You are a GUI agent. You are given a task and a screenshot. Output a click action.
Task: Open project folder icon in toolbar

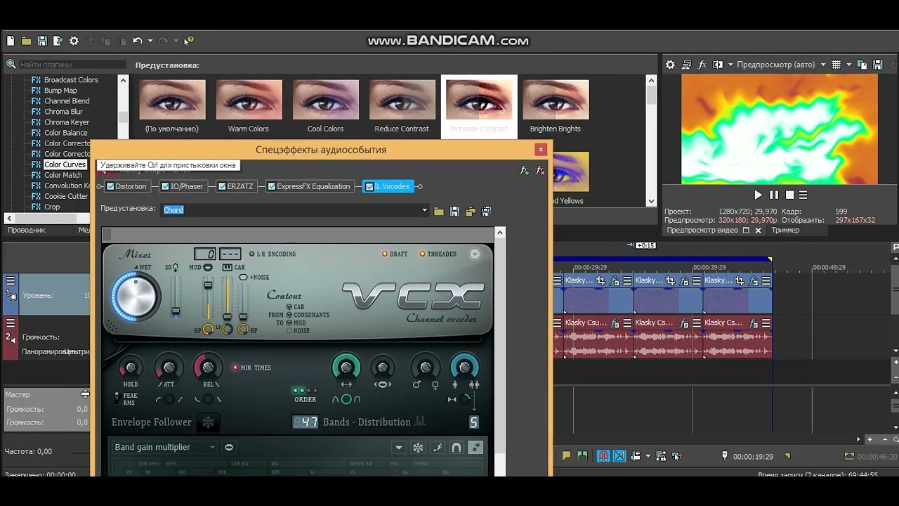[26, 41]
